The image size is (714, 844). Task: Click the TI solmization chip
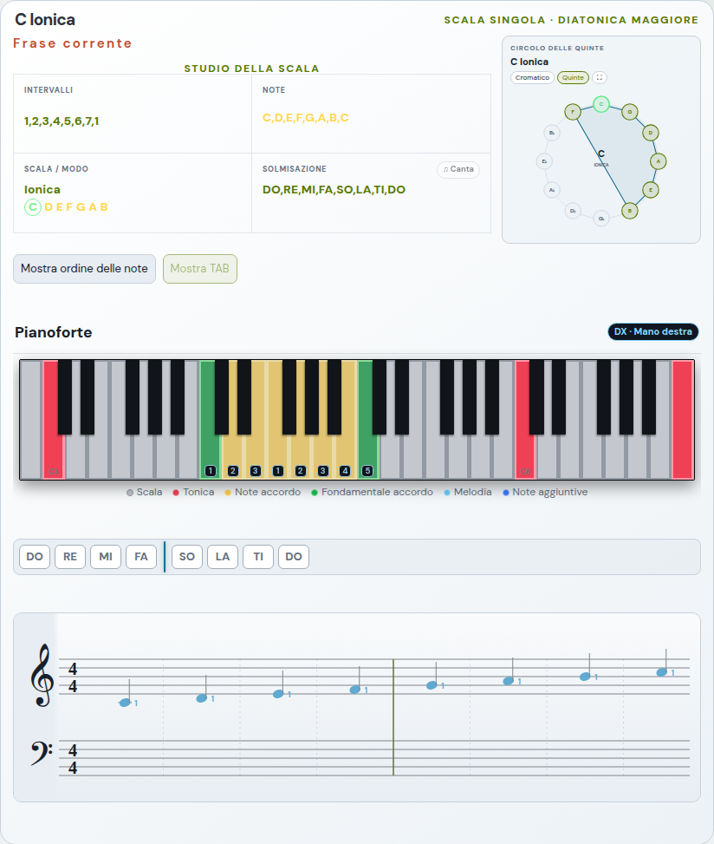tap(258, 557)
